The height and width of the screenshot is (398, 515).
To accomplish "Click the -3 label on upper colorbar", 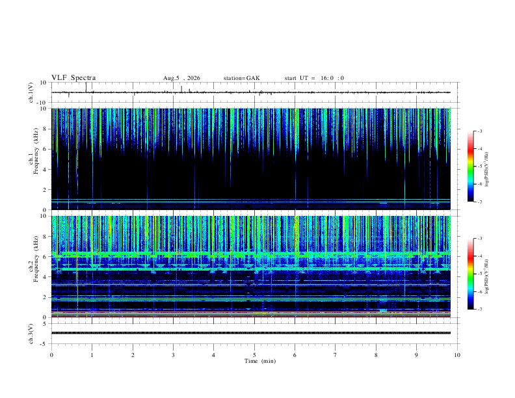I will pos(479,131).
